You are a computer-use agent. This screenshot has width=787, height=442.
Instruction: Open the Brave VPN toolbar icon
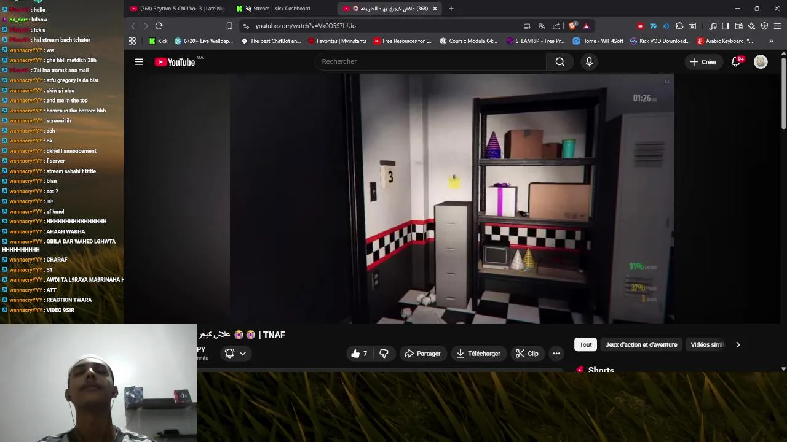point(764,26)
